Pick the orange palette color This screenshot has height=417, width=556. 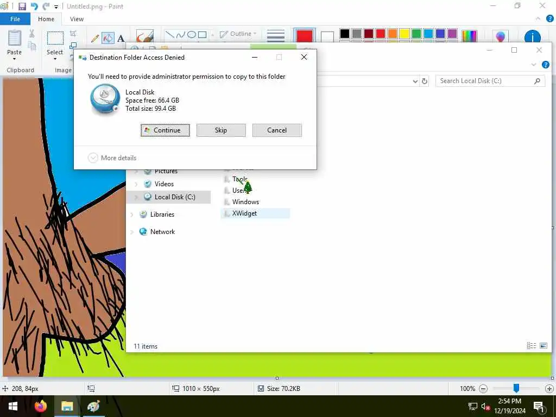coord(392,34)
